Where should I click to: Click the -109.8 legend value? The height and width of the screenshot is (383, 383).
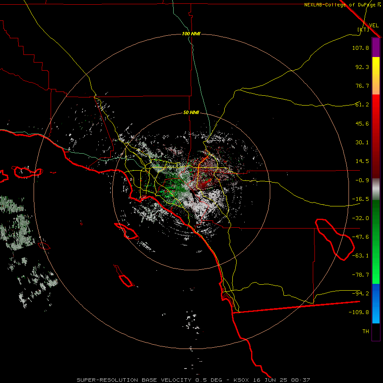[359, 312]
